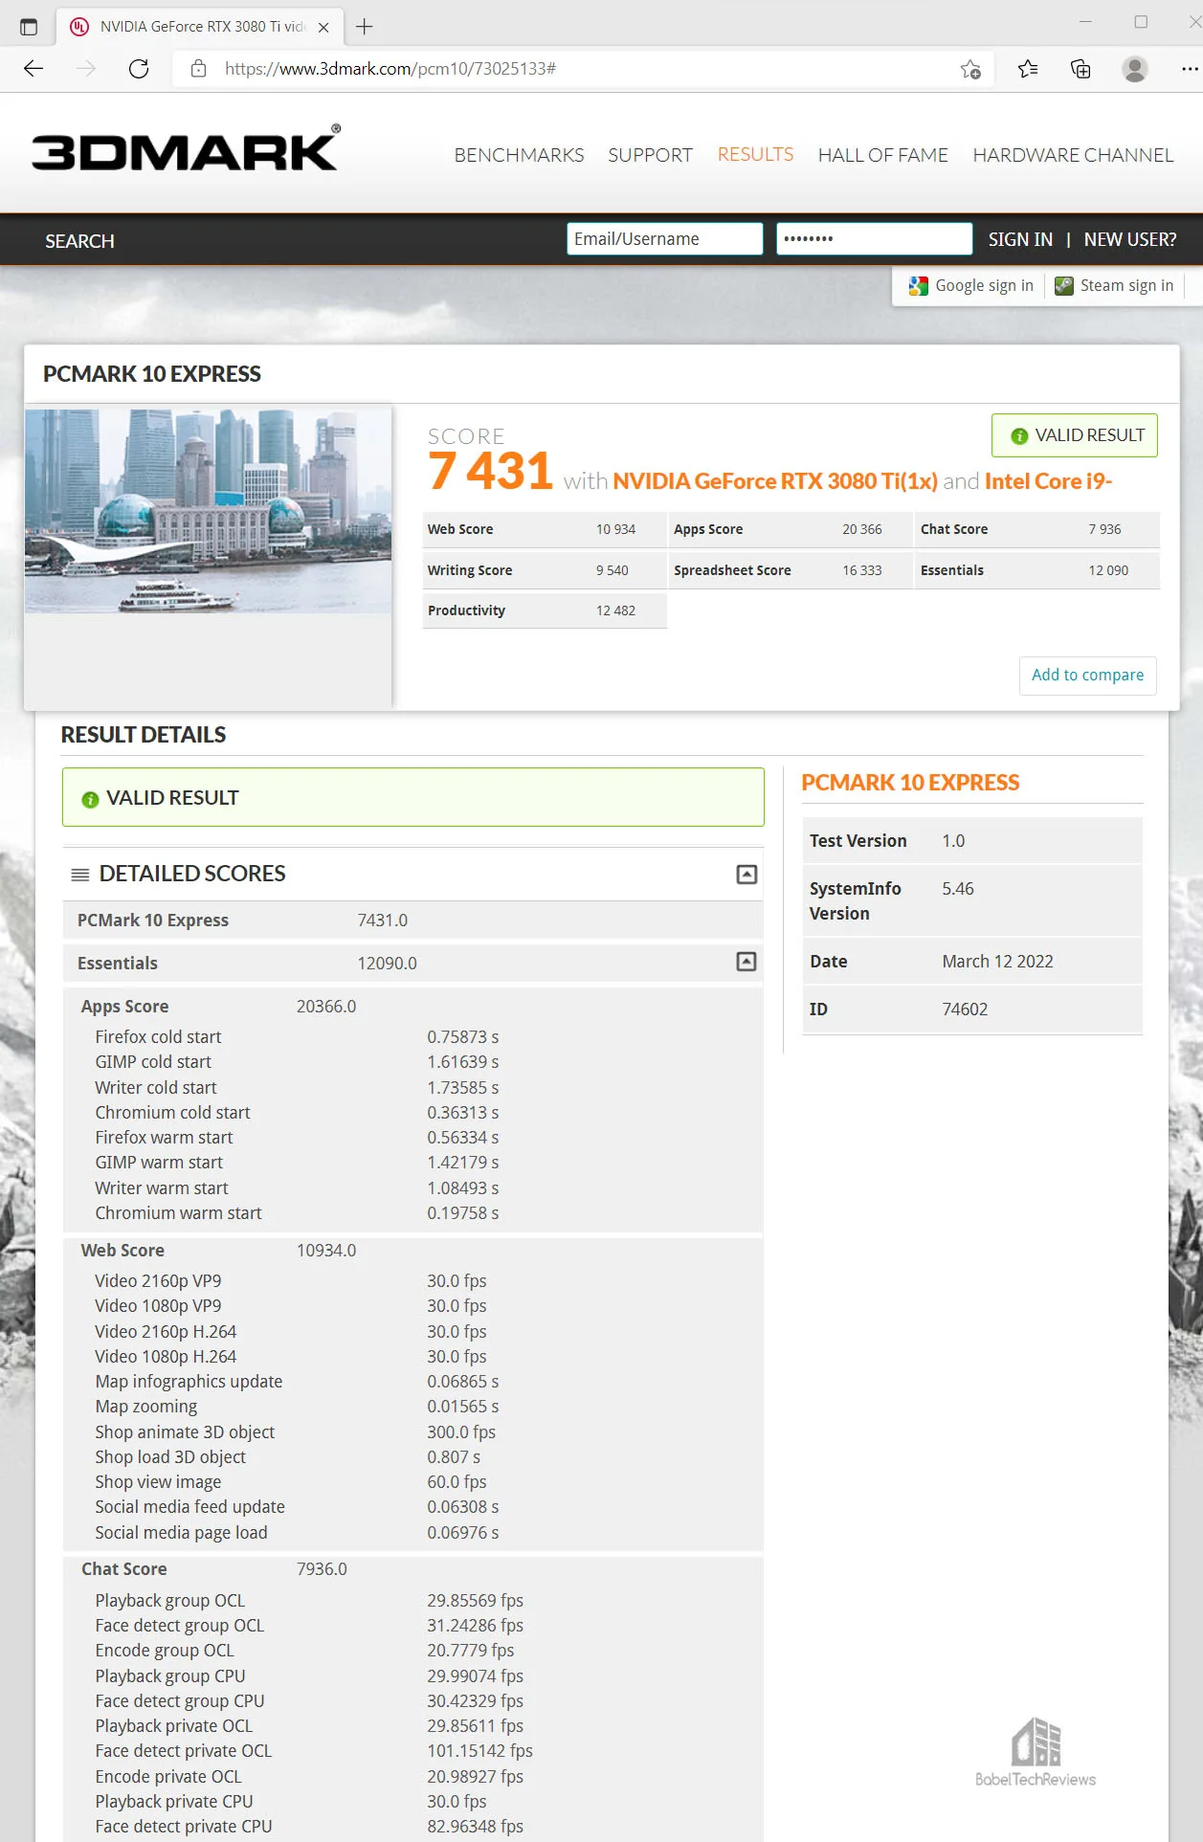Open the Collections icon
Viewport: 1203px width, 1842px height.
[1080, 68]
